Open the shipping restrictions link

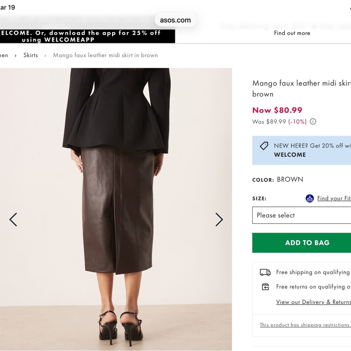(305, 325)
